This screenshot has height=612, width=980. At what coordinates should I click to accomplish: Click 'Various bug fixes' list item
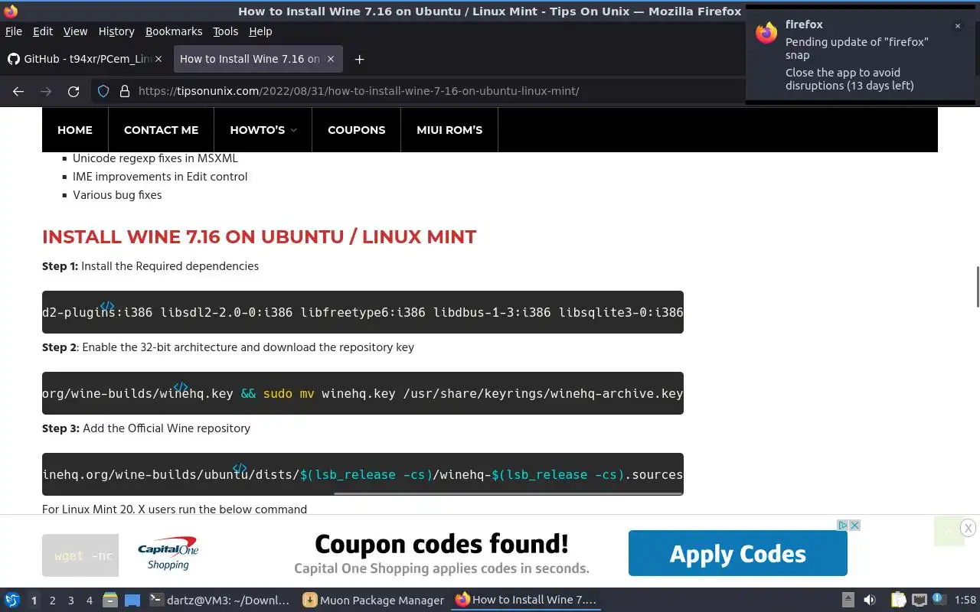[117, 195]
